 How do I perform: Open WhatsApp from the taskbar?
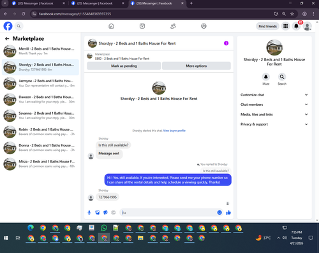pos(104,228)
